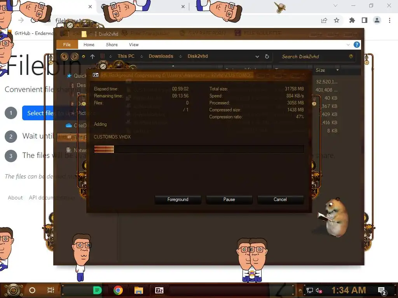Select the file sized 40 KB

(330, 98)
